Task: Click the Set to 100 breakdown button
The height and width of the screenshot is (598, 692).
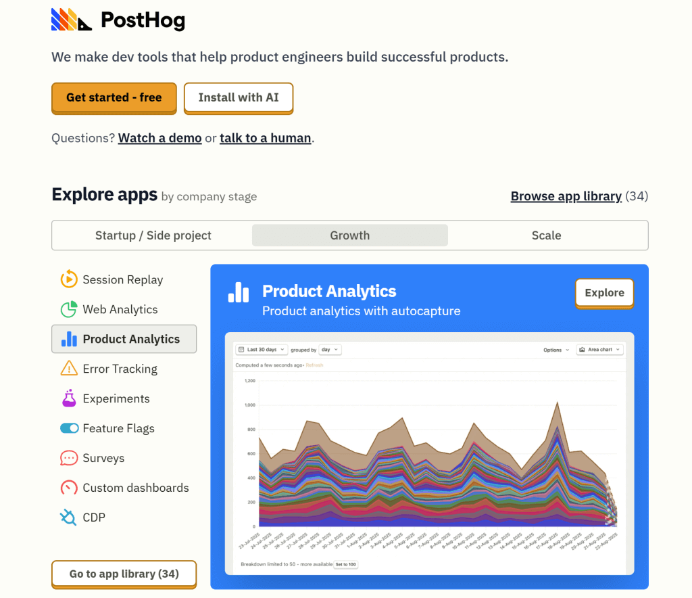Action: [x=345, y=564]
